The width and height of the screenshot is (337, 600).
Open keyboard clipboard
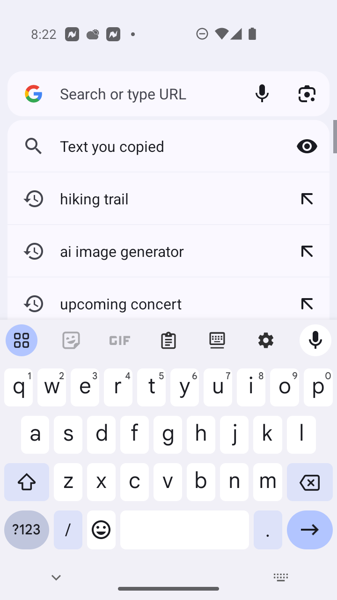[168, 340]
